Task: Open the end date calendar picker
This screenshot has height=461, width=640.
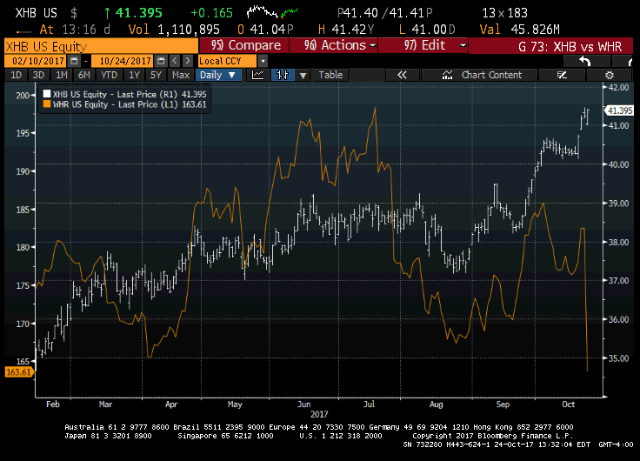Action: pos(161,60)
